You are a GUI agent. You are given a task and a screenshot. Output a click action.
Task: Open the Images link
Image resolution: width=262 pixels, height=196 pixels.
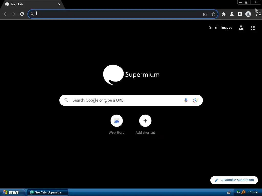tap(227, 28)
